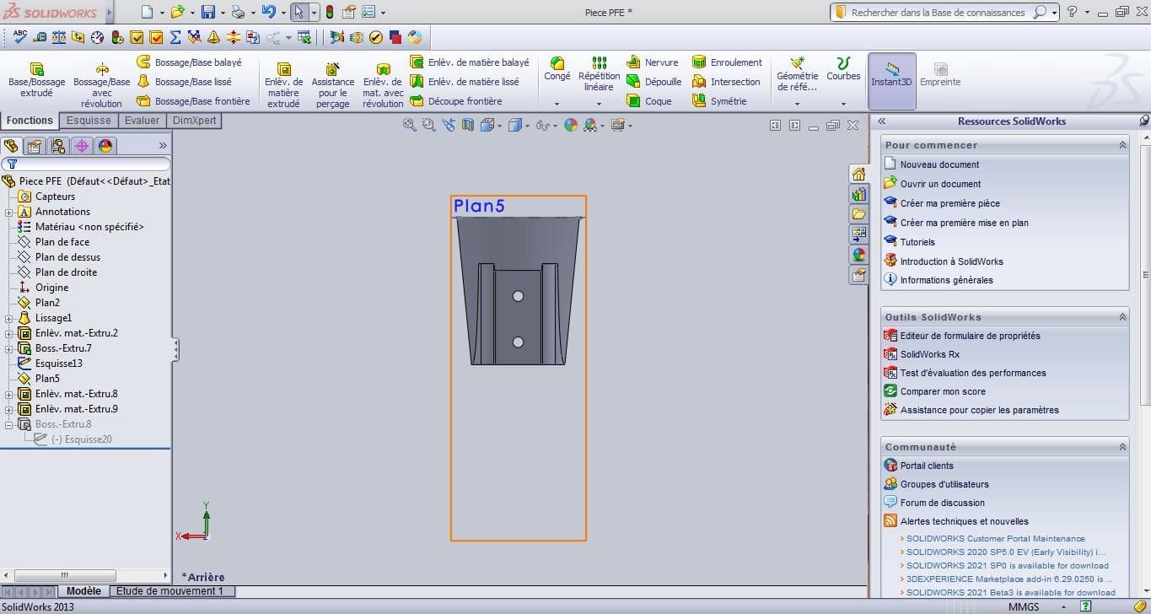Click the Enlèv. de matière extrudé tool
This screenshot has height=614, width=1151.
[x=283, y=85]
